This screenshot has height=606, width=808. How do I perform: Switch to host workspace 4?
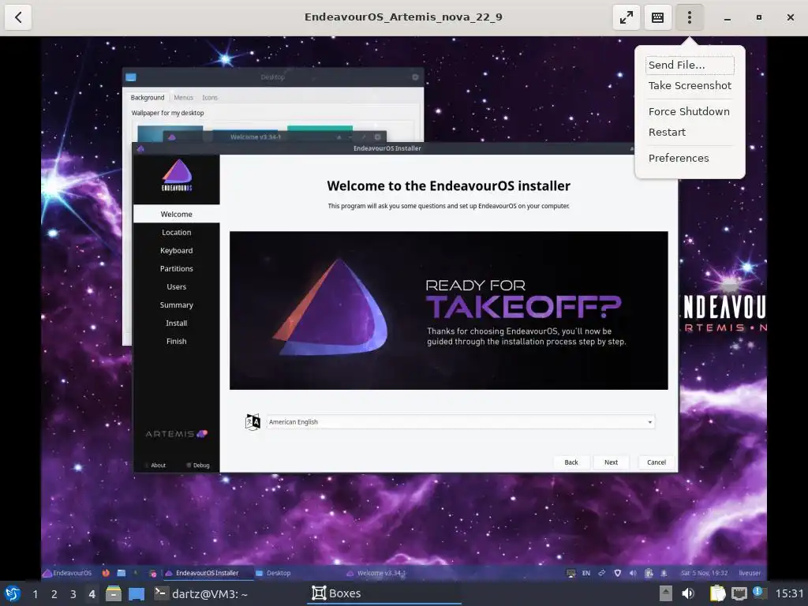92,594
